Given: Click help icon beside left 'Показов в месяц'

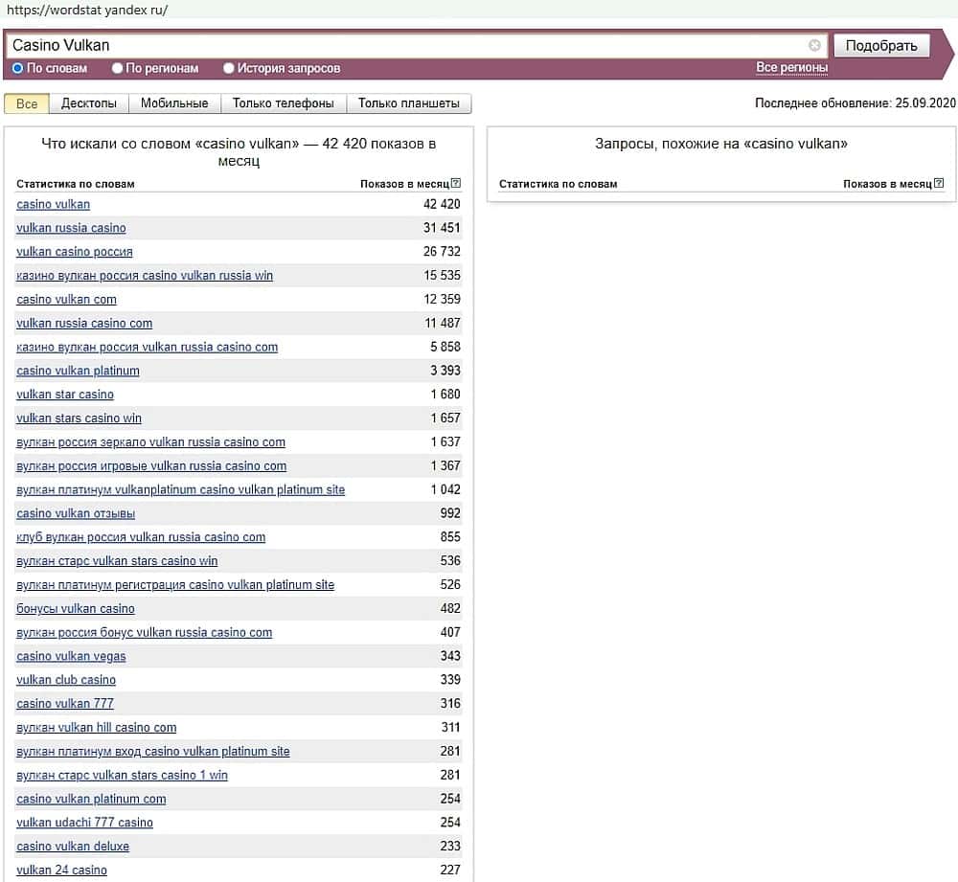Looking at the screenshot, I should click(456, 183).
